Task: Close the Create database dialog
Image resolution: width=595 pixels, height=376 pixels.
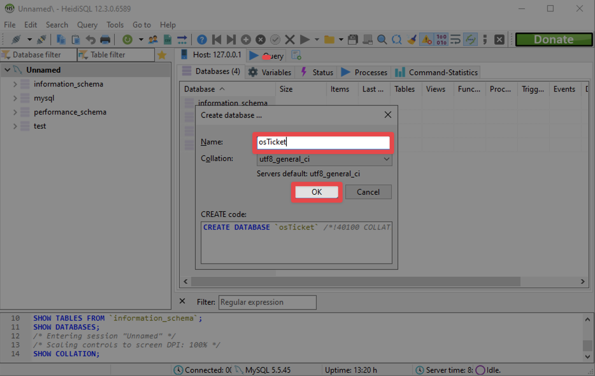Action: point(388,115)
